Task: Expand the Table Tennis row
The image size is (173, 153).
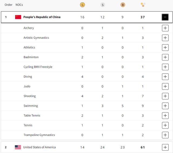Action: click(165, 115)
